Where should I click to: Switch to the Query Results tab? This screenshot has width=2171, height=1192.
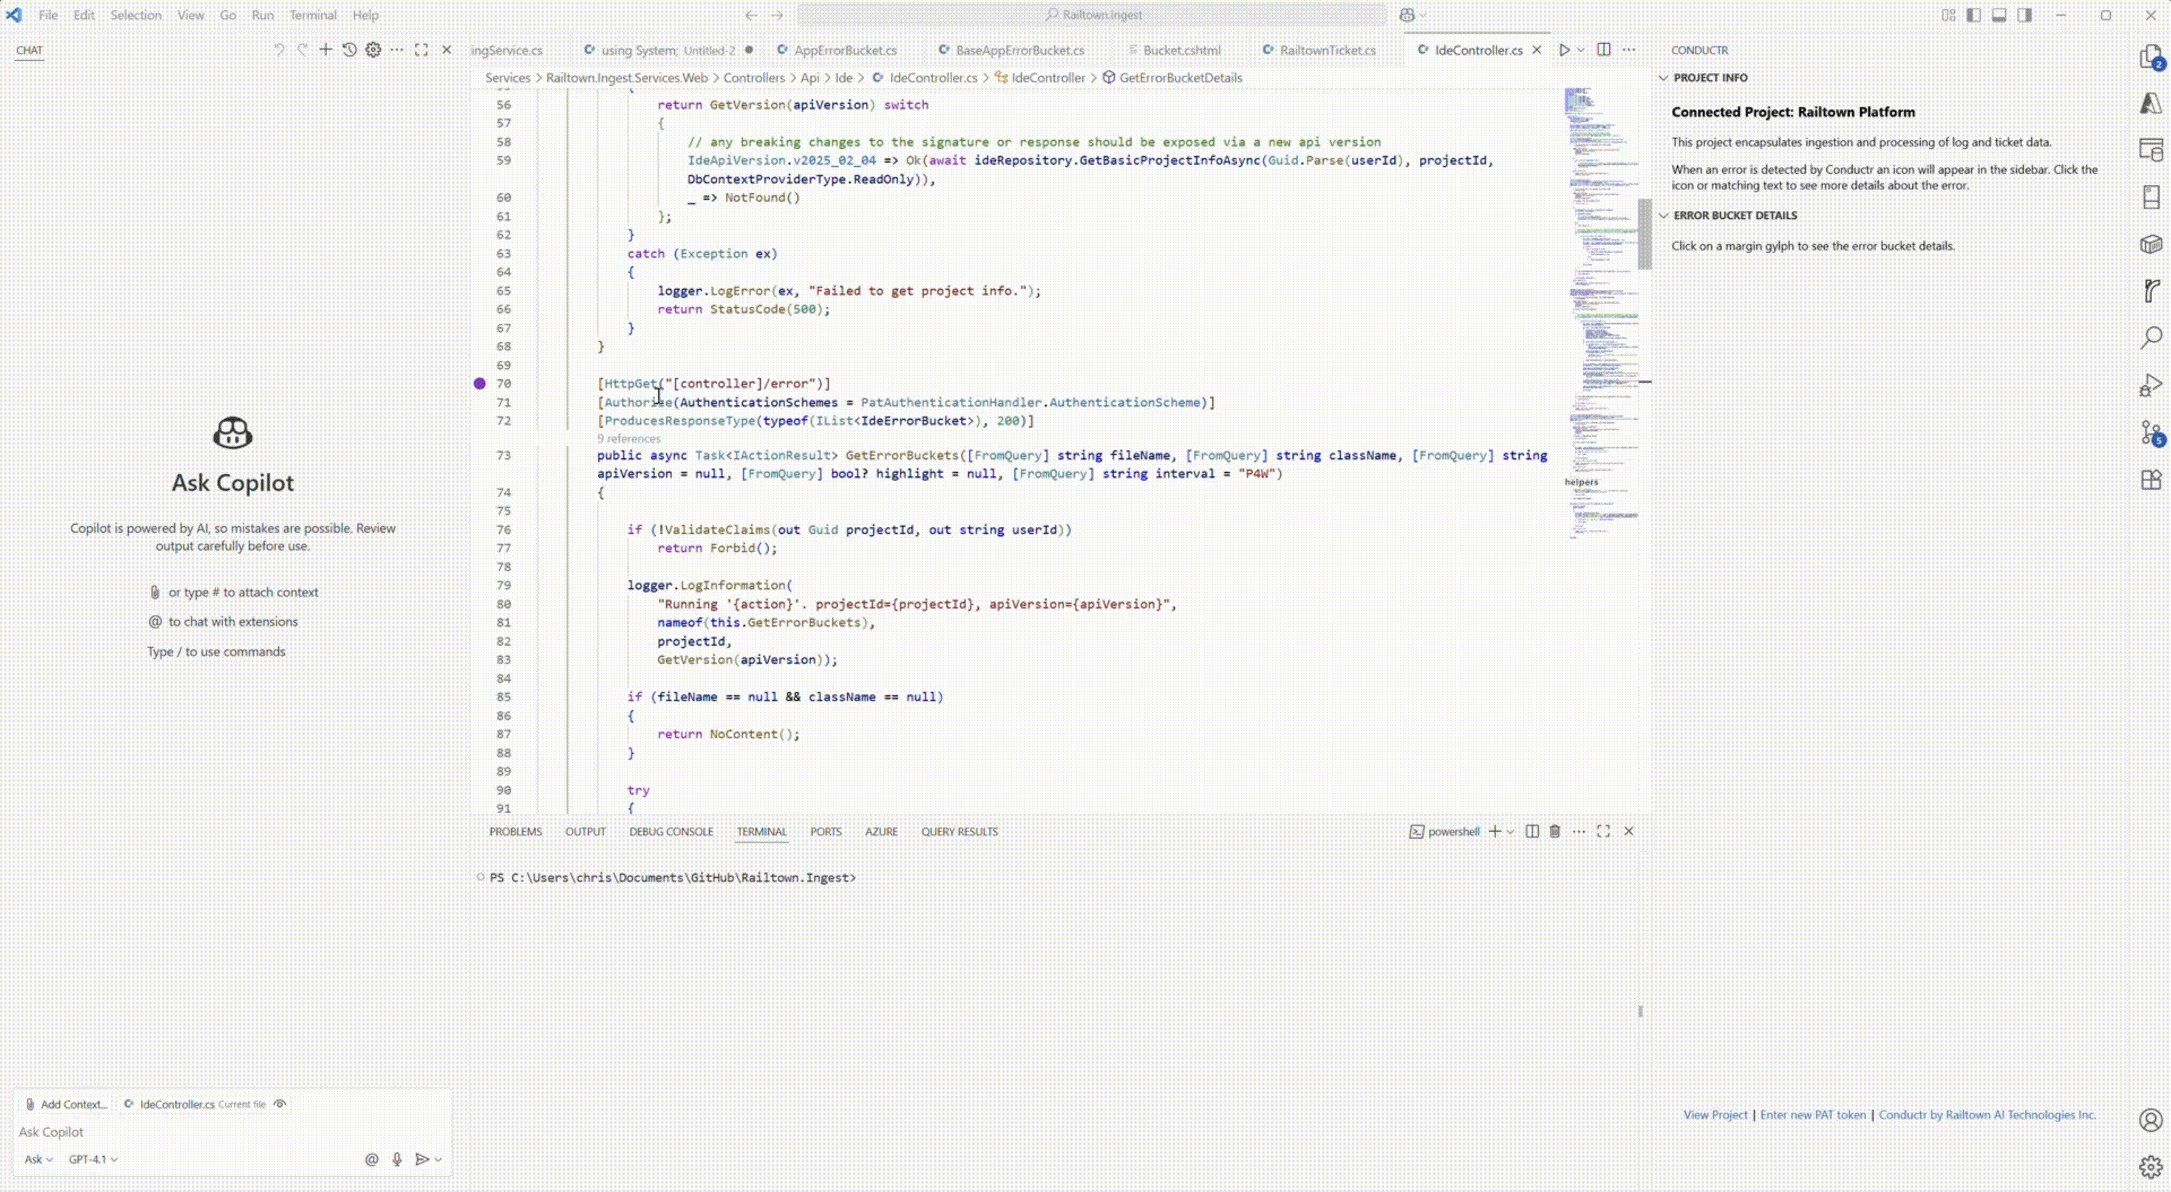tap(959, 832)
